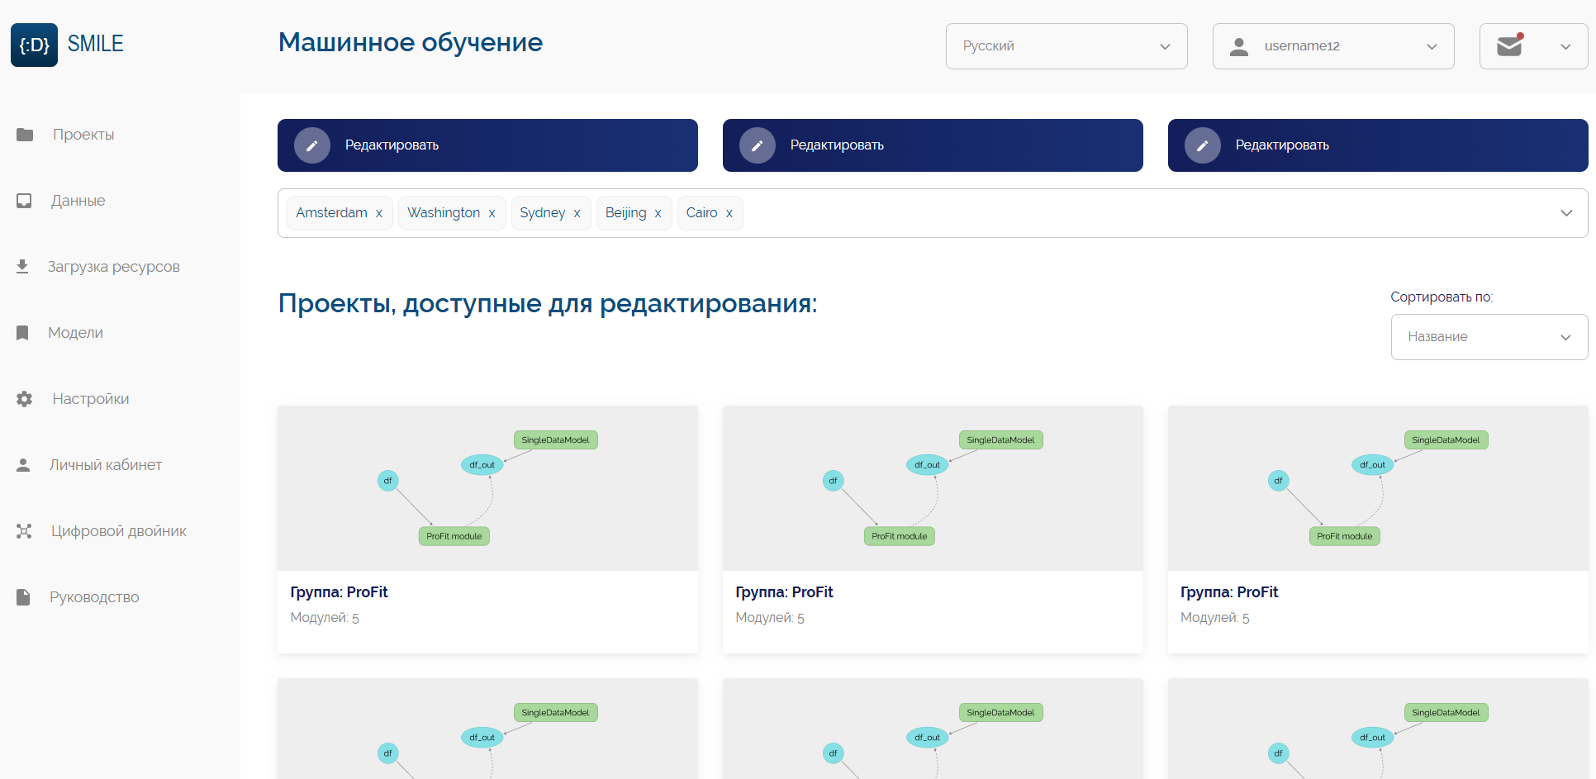Click the Sydney tag label
The height and width of the screenshot is (779, 1596).
pos(542,213)
